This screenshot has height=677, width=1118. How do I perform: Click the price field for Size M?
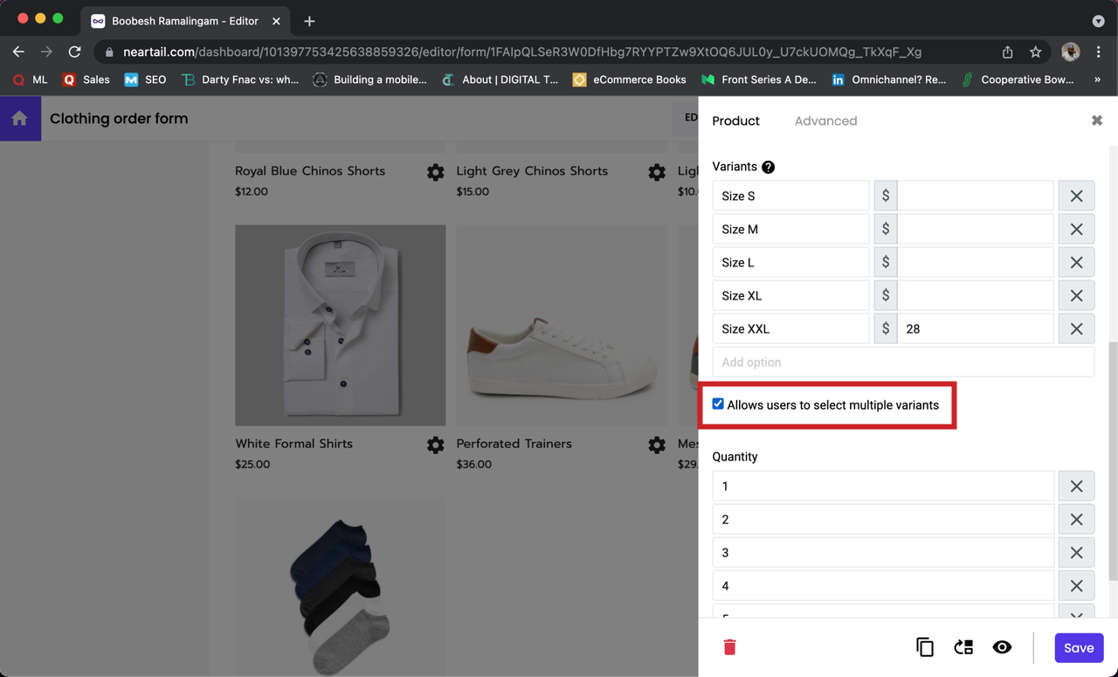pyautogui.click(x=975, y=228)
